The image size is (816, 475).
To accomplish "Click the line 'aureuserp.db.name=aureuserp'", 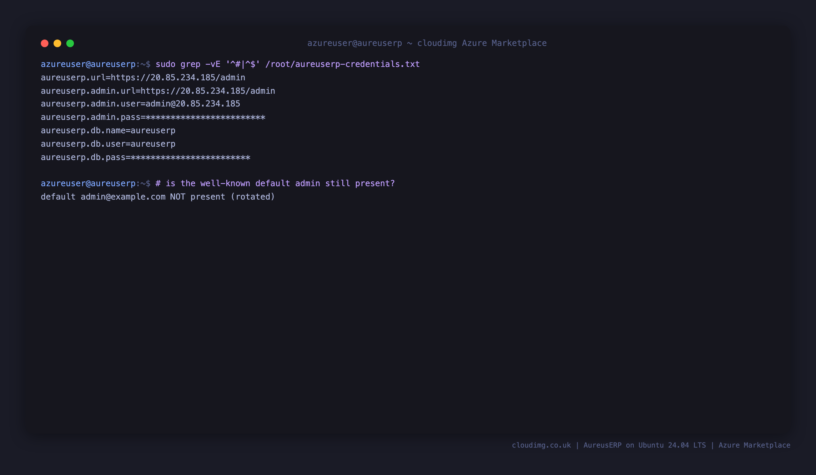I will click(x=108, y=130).
